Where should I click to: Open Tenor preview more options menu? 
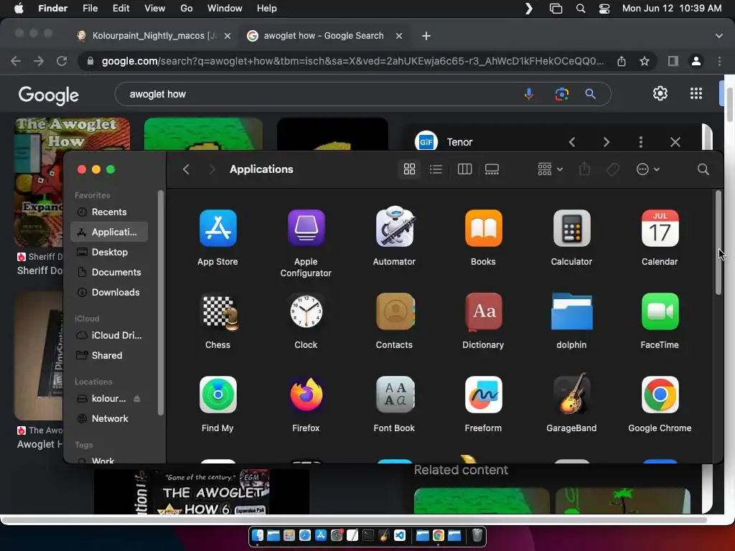click(x=641, y=142)
